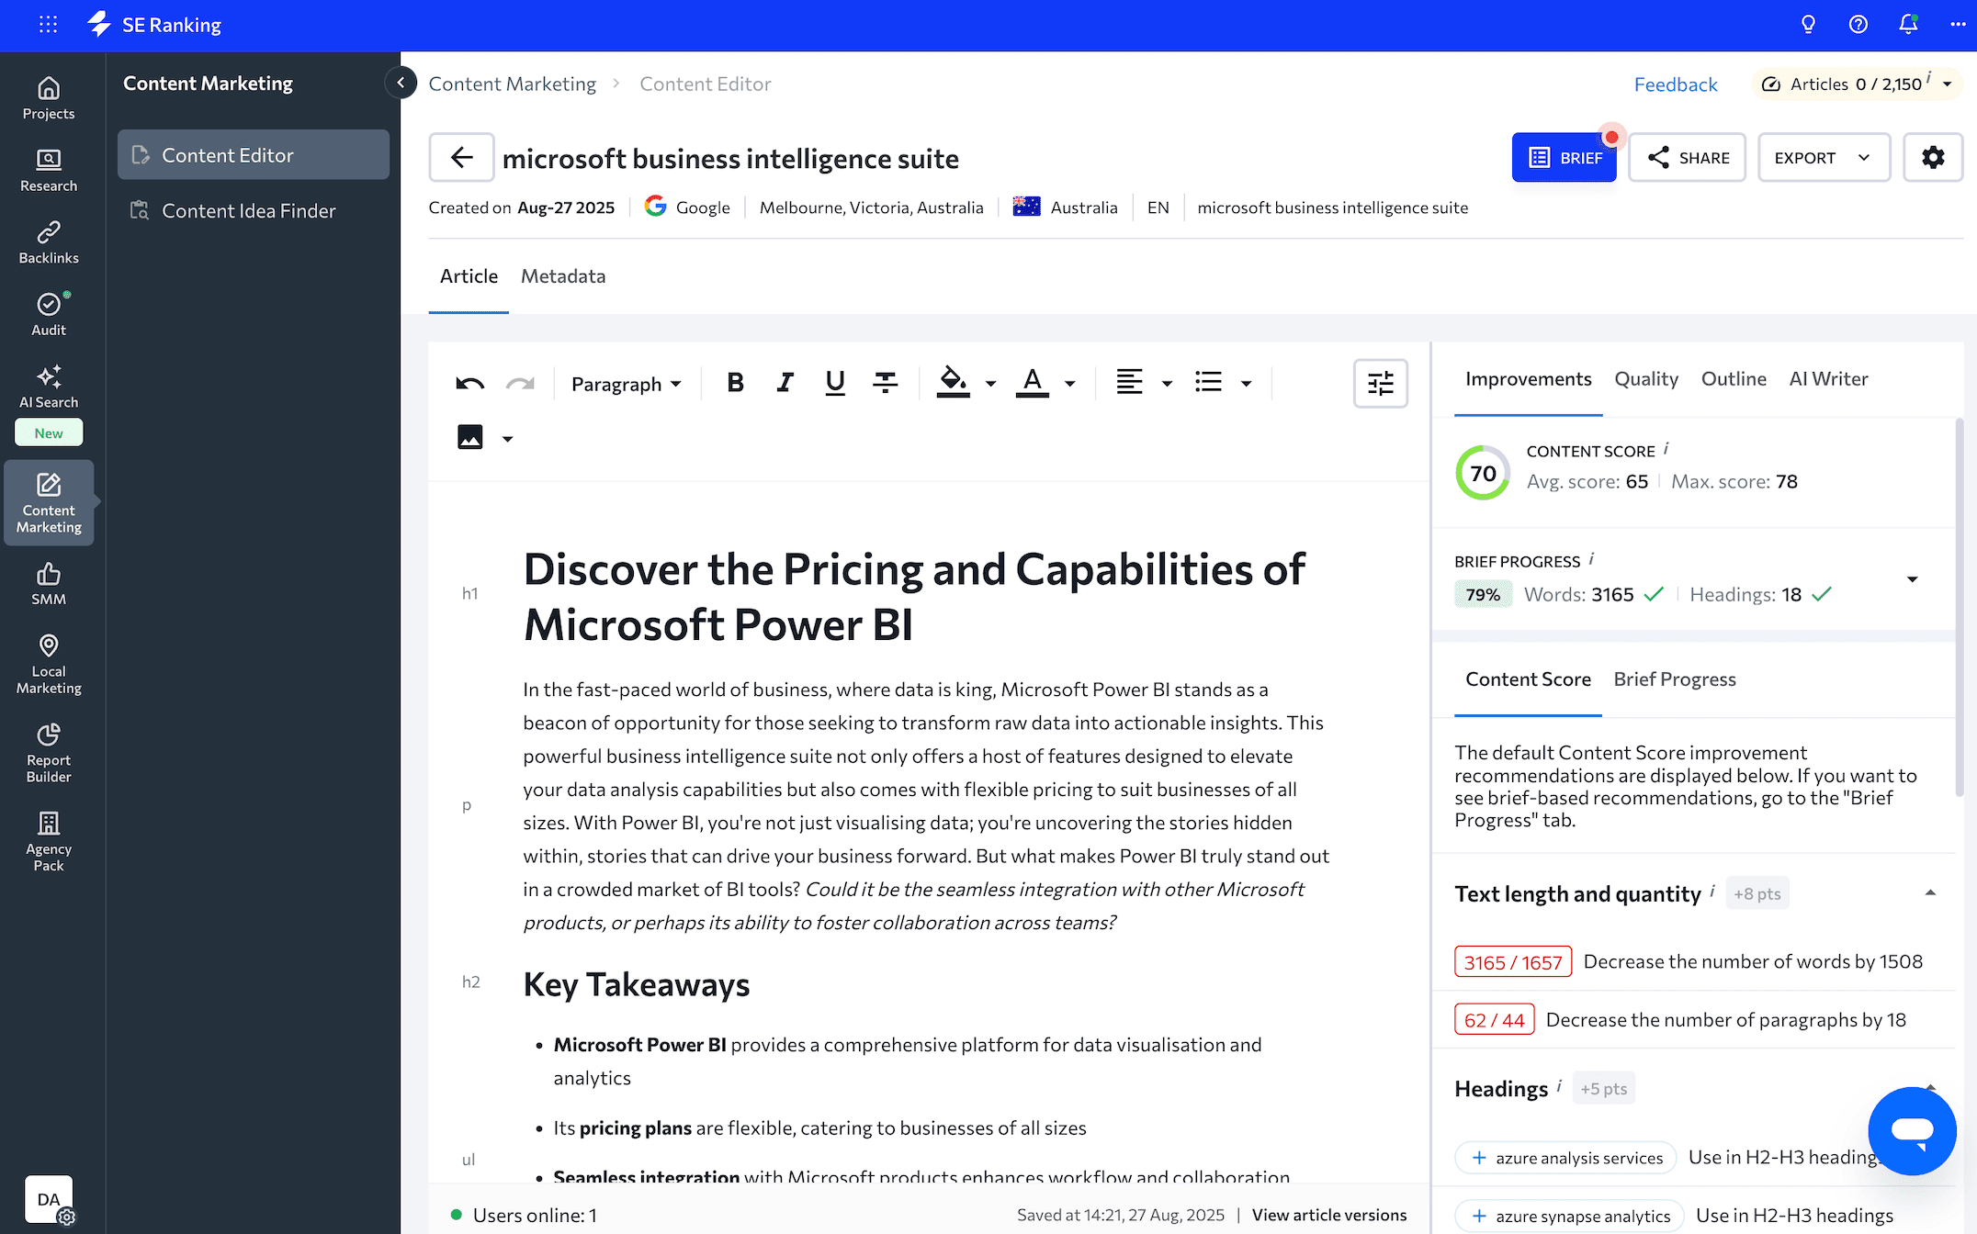Select the Content Score sub-tab

(1528, 679)
